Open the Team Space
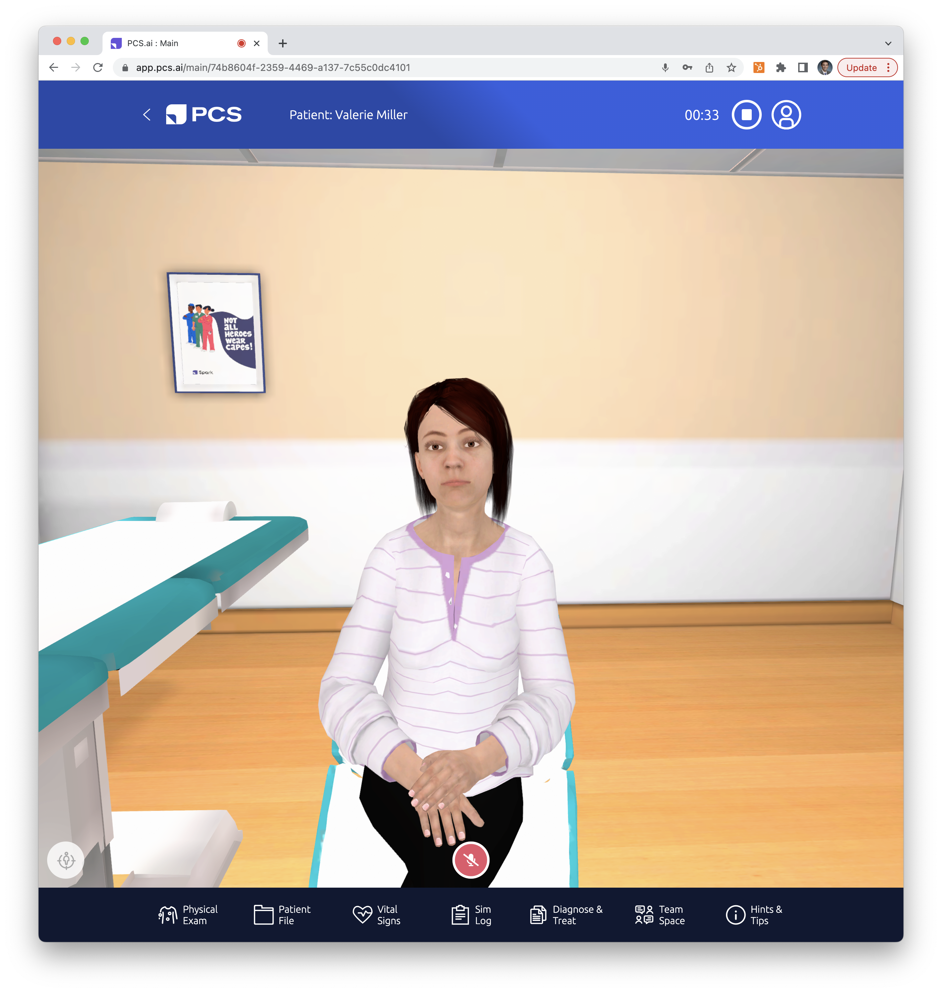 click(x=660, y=914)
